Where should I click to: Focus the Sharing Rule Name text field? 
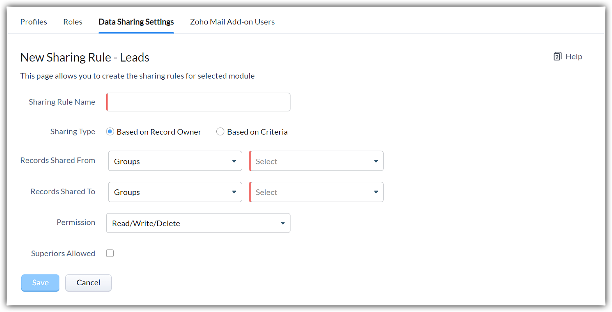pyautogui.click(x=198, y=102)
